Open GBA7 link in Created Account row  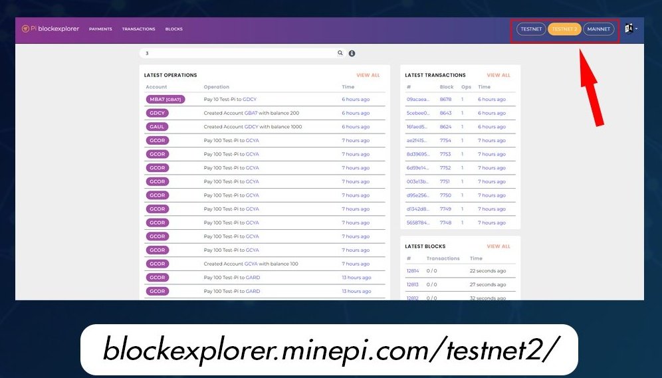(x=251, y=113)
